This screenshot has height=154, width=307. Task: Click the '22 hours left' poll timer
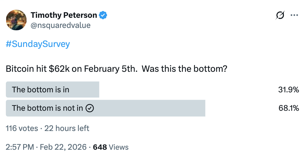(x=67, y=128)
